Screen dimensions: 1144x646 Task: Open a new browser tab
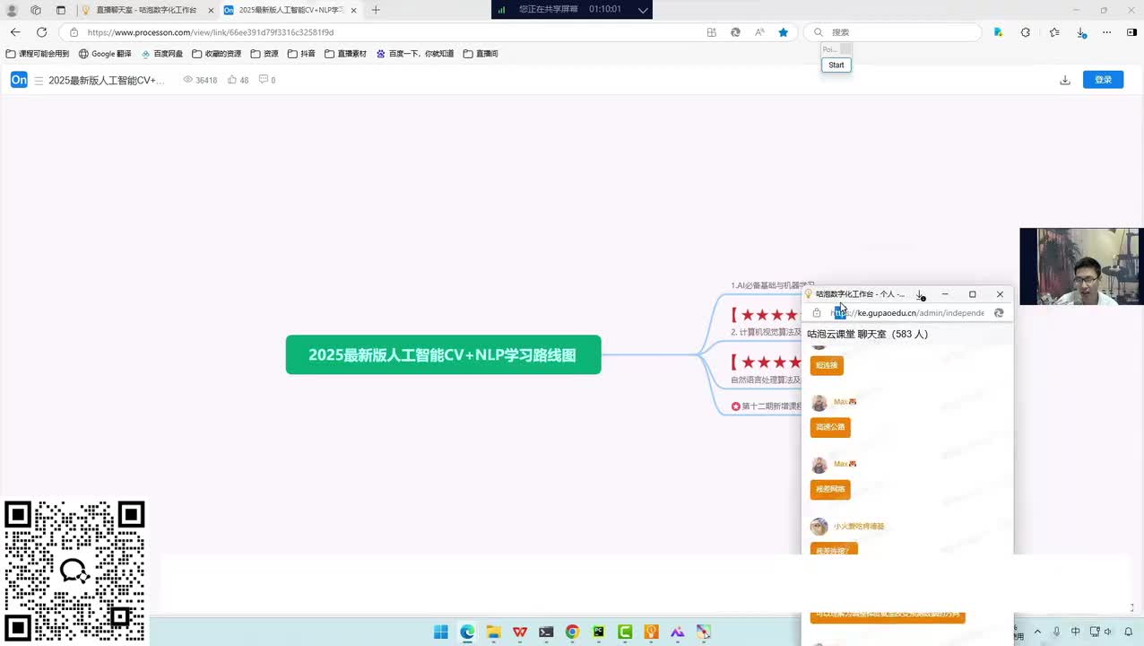[376, 10]
